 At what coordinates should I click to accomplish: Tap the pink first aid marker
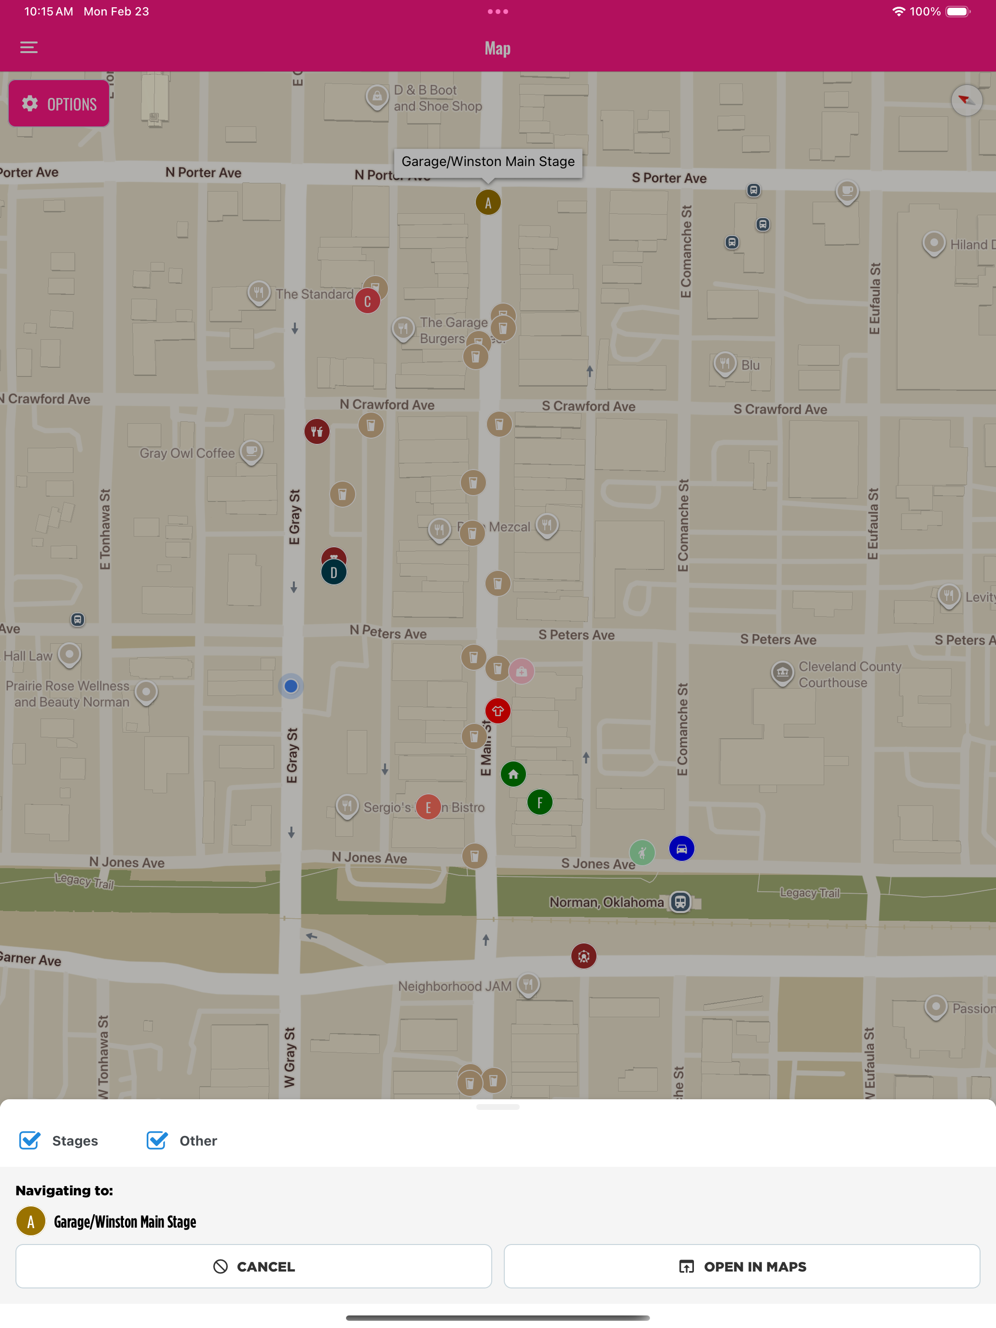click(521, 672)
